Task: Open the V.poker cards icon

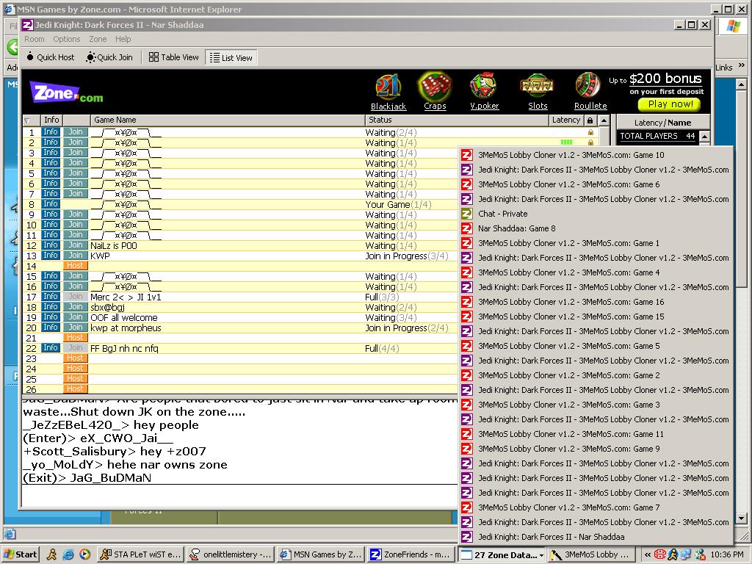Action: click(x=484, y=87)
